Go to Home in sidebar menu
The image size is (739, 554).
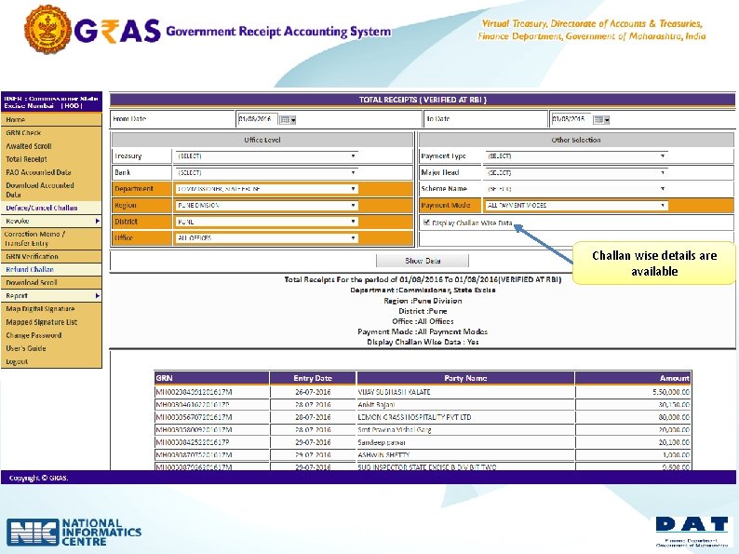tap(51, 120)
